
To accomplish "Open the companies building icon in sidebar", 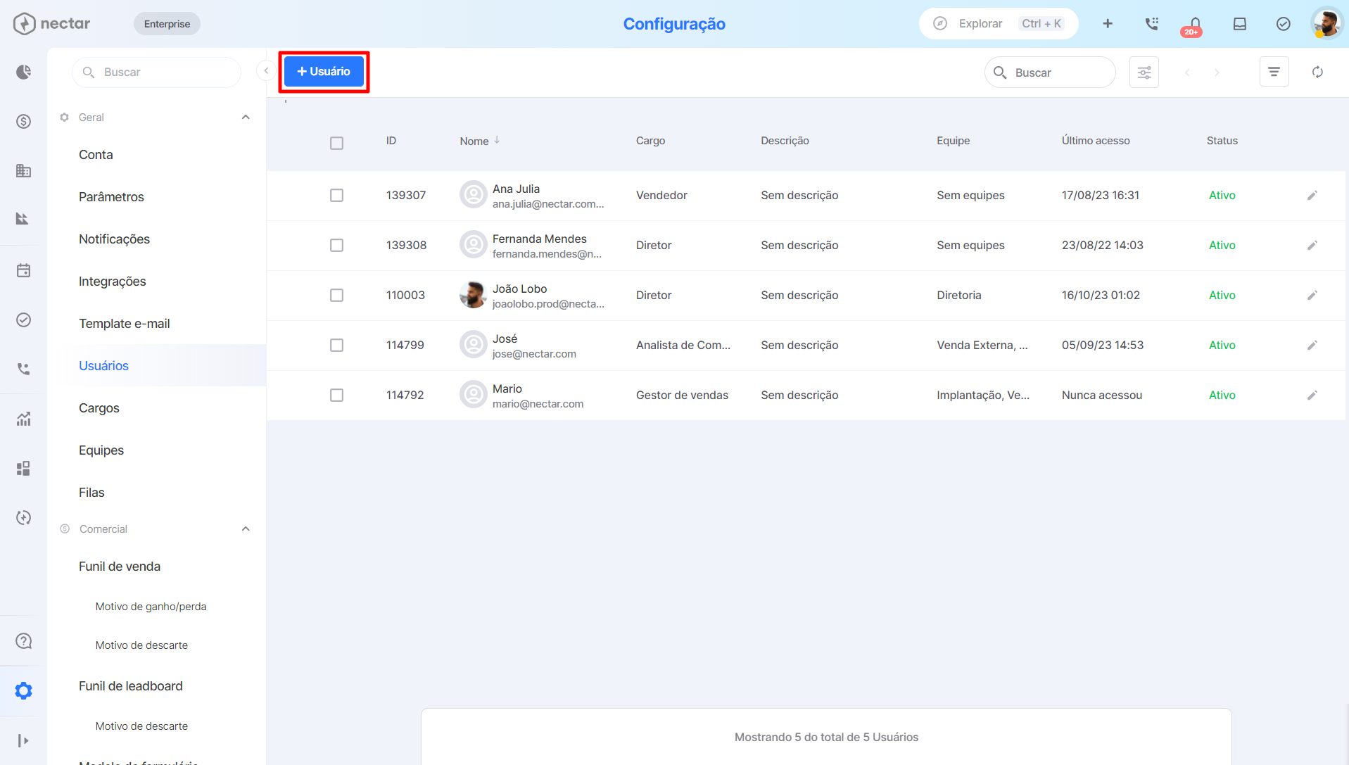I will click(x=23, y=170).
